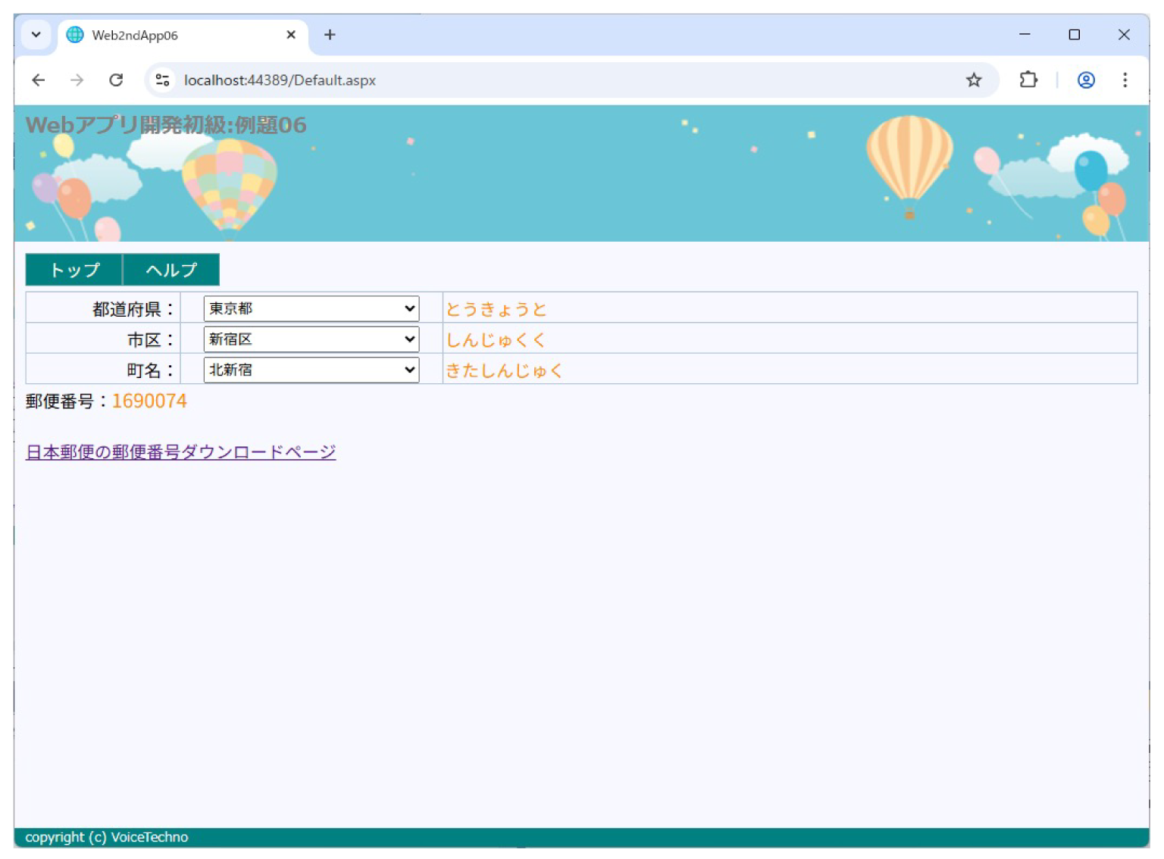The width and height of the screenshot is (1164, 859).
Task: Open the Chrome profile icon
Action: pyautogui.click(x=1085, y=80)
